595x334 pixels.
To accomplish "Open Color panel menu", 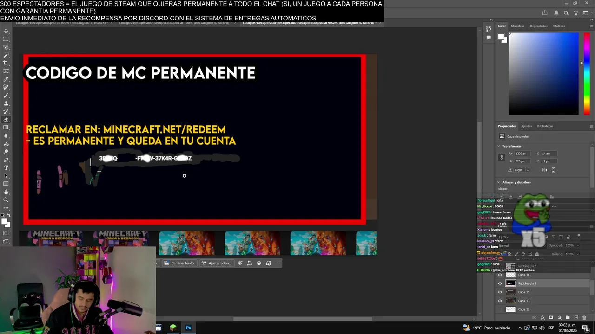I will click(x=591, y=26).
